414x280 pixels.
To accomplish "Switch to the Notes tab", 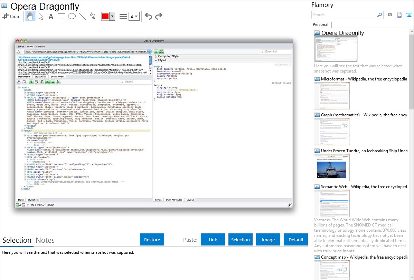I will [x=45, y=240].
